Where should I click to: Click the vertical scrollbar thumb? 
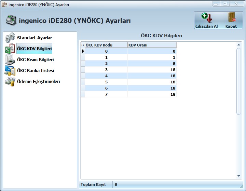tap(238, 81)
